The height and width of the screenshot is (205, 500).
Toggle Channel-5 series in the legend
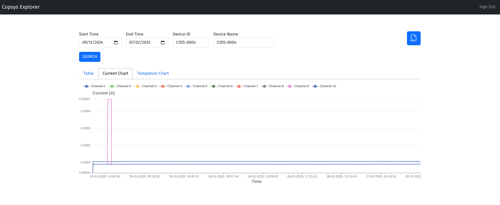(196, 86)
